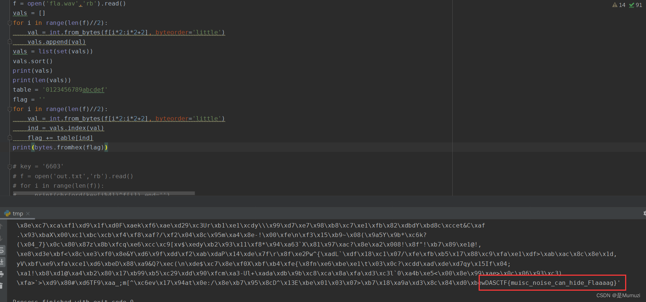Click console line starting with \xa1!\xb8
The height and width of the screenshot is (302, 646).
[x=289, y=273]
